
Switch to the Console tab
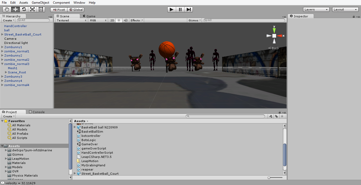37,112
